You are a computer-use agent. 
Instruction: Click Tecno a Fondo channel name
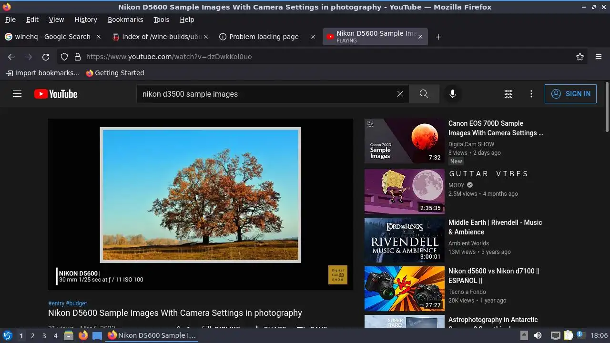[x=467, y=292]
